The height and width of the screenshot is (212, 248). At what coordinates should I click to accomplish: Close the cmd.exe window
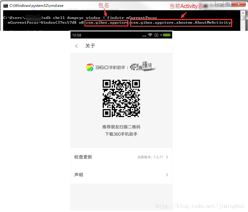point(239,4)
